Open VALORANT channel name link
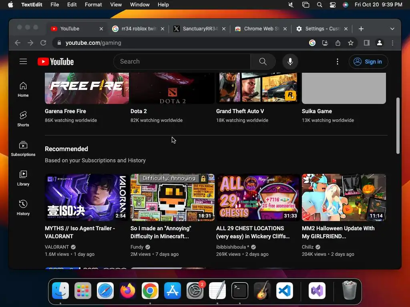The height and width of the screenshot is (307, 410). 57,247
